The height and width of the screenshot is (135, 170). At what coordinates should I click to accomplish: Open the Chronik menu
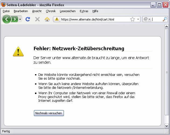(51, 11)
